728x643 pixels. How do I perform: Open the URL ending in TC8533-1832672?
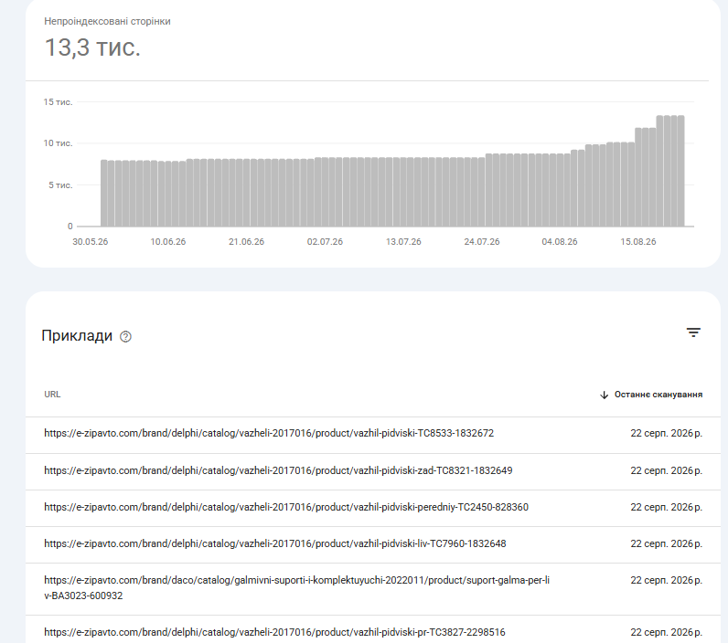pyautogui.click(x=269, y=433)
